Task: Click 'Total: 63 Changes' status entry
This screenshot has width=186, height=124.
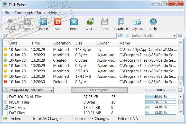Action: pos(47,119)
